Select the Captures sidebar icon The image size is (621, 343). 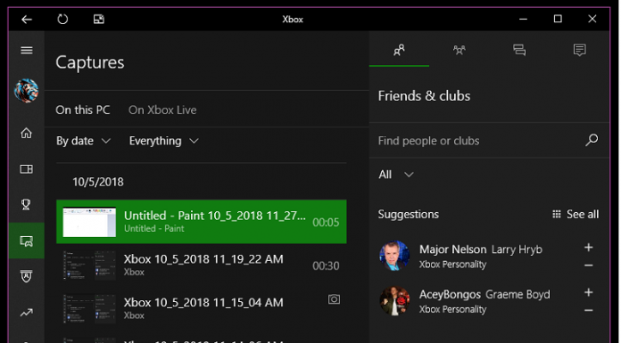[x=27, y=241]
